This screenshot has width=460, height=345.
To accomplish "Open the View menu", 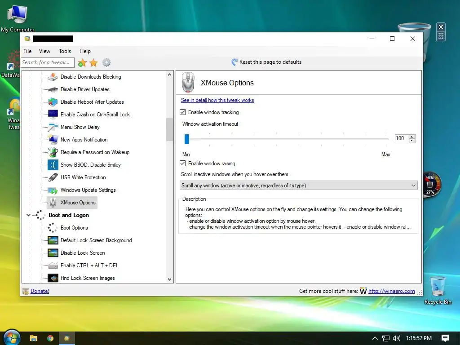I will 44,51.
